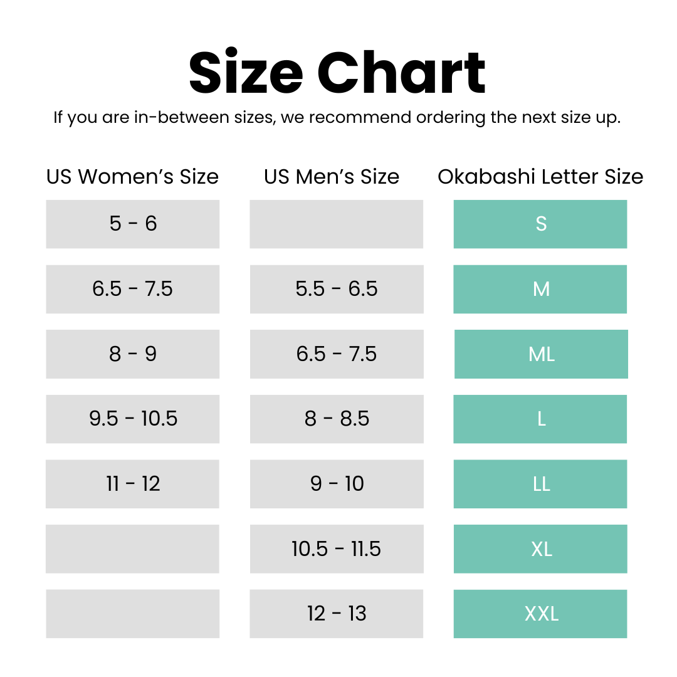Click the men's 5.5 - 6.5 cell
Viewport: 677px width, 677px height.
337,289
